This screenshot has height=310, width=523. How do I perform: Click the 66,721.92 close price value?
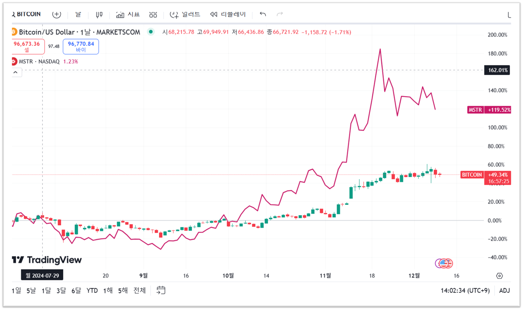click(x=286, y=32)
